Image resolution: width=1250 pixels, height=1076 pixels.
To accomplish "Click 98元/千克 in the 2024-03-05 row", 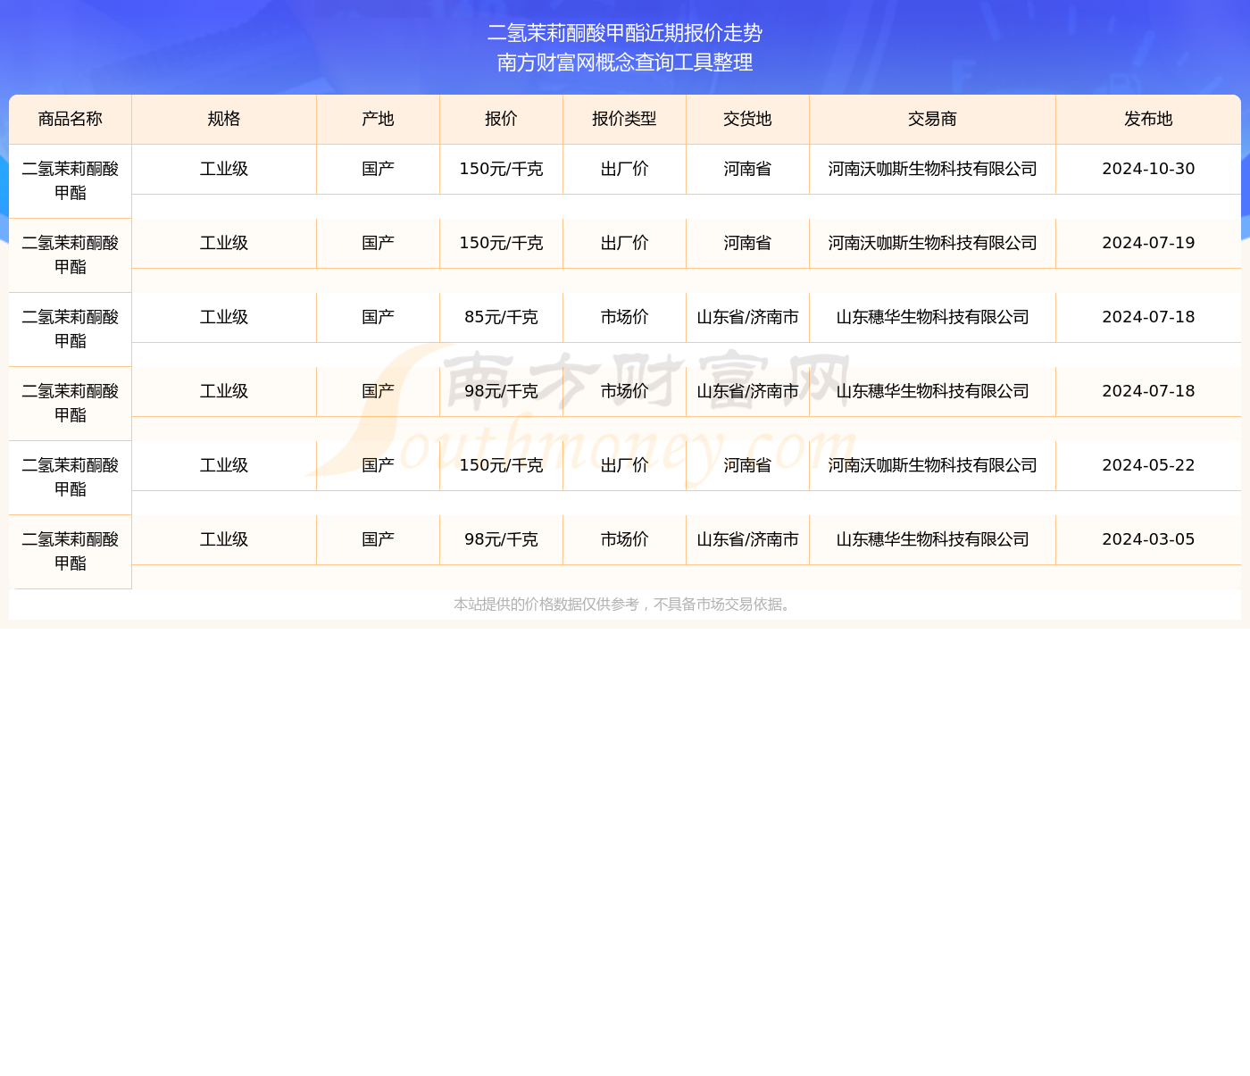I will click(x=502, y=539).
